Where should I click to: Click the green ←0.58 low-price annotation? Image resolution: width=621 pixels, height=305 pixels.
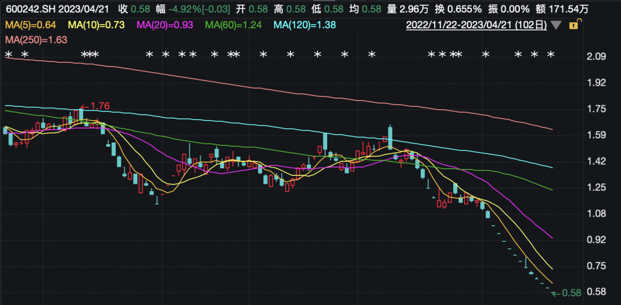566,294
